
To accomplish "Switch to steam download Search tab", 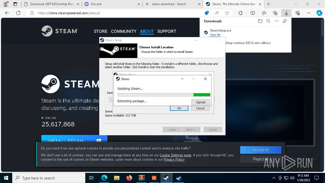I will coord(173,4).
